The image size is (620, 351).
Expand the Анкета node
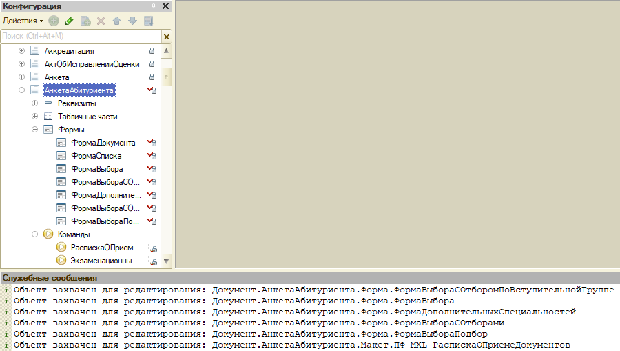(x=22, y=77)
